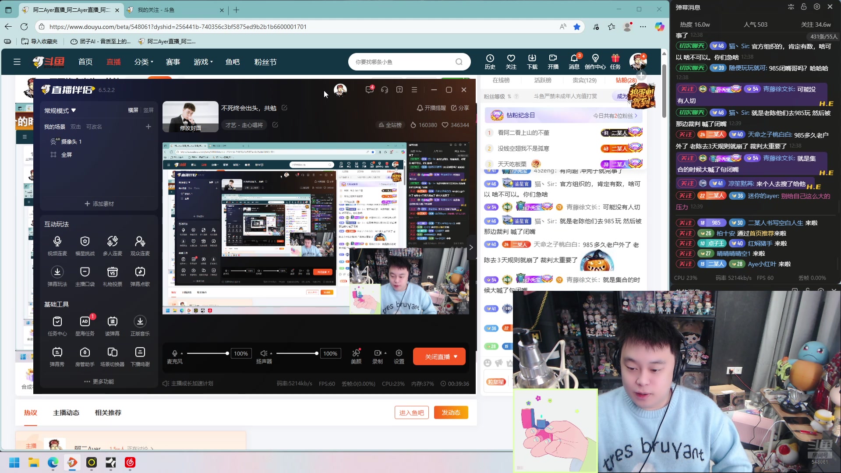This screenshot has height=473, width=841.
Task: Switch layout to 竖屏 portrait mode
Action: pos(148,110)
